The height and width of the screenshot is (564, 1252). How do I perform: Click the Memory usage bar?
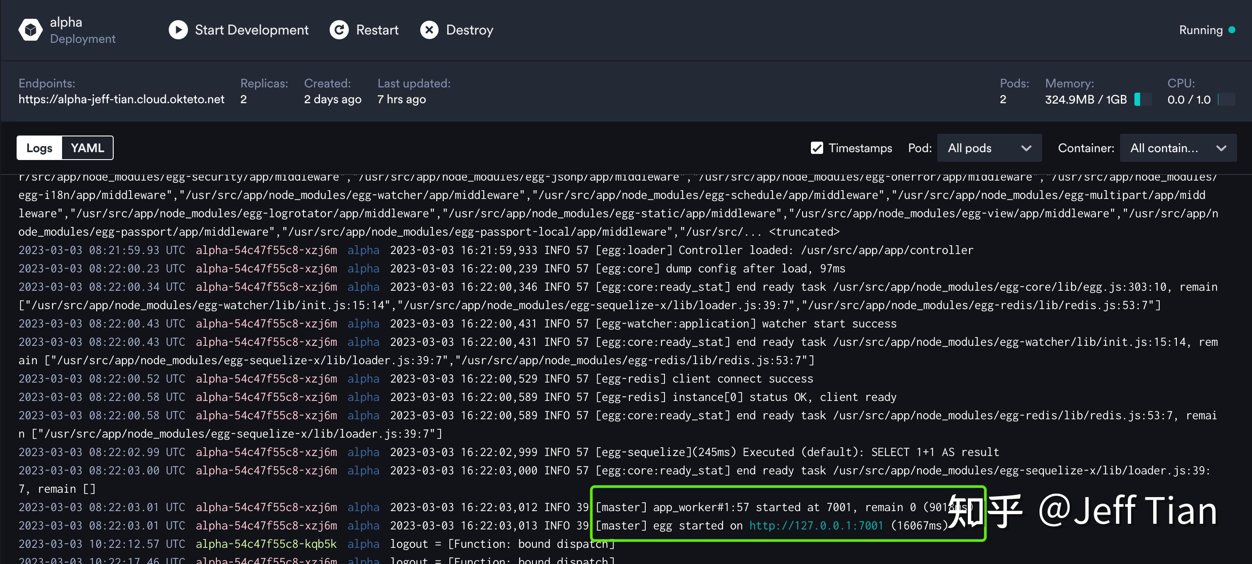[1143, 99]
